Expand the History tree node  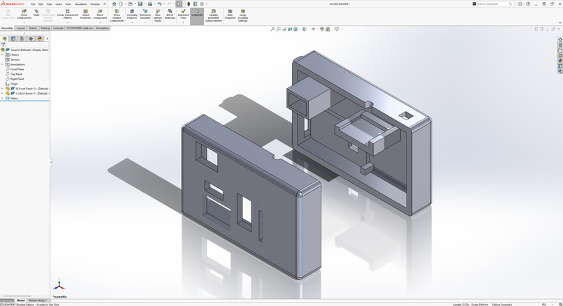pyautogui.click(x=2, y=54)
